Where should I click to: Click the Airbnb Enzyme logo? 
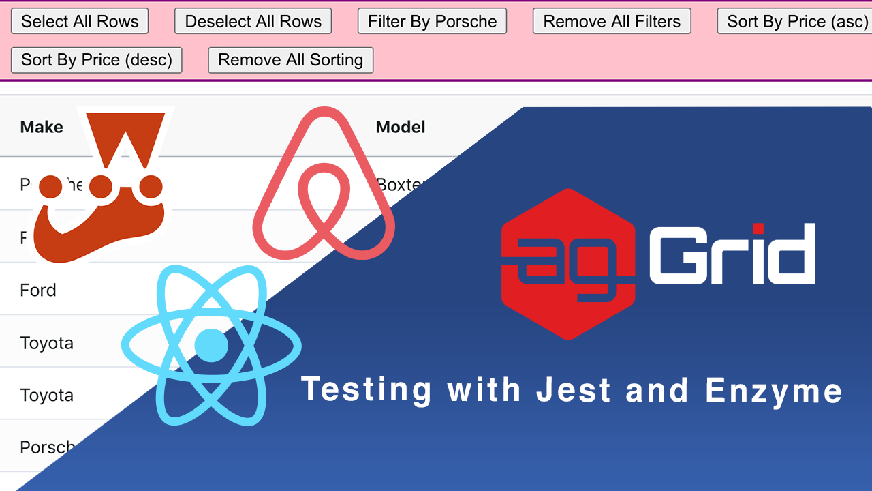point(324,183)
